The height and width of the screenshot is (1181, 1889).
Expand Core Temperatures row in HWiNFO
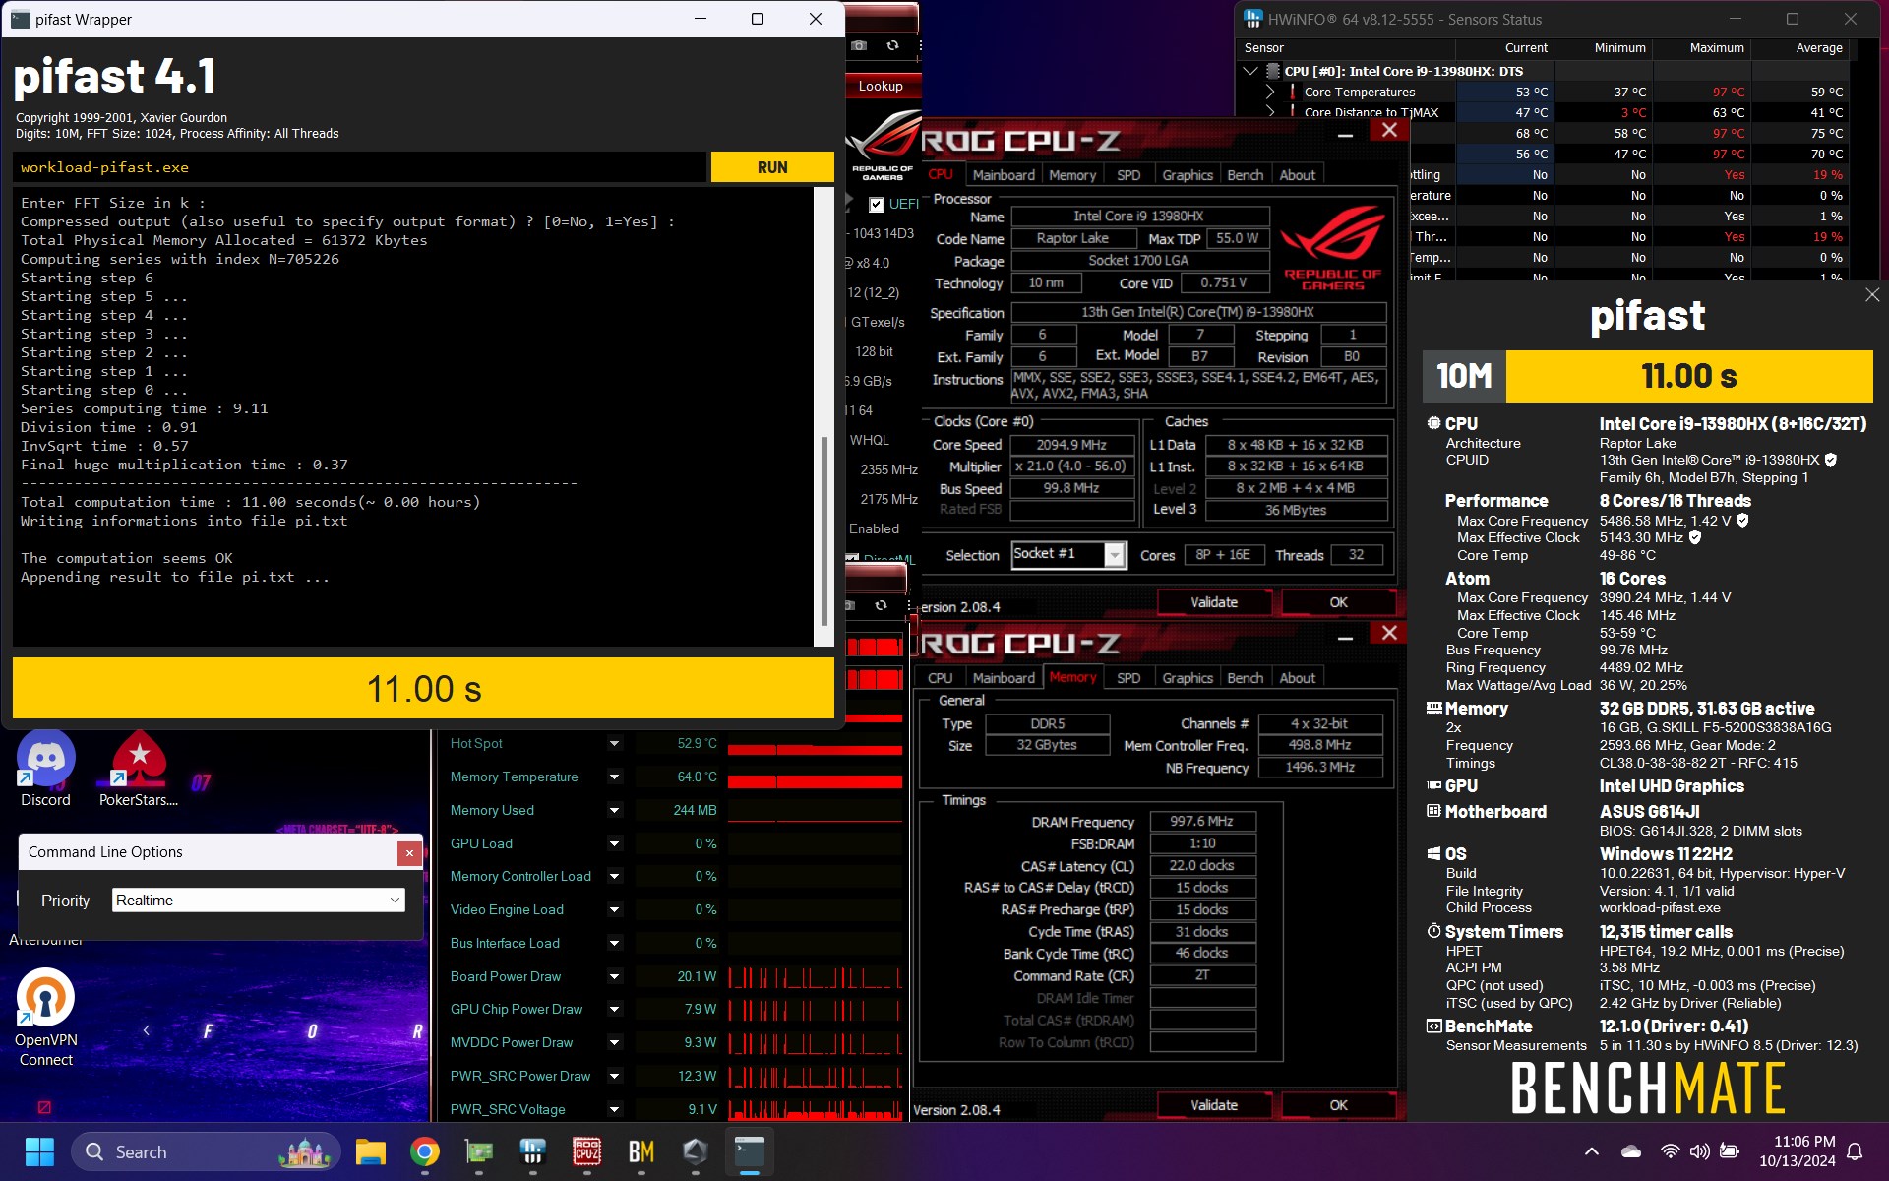pos(1270,92)
